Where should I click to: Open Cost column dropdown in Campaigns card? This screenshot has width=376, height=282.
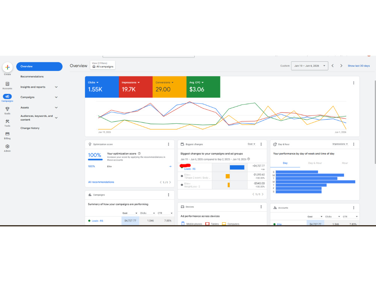click(130, 213)
